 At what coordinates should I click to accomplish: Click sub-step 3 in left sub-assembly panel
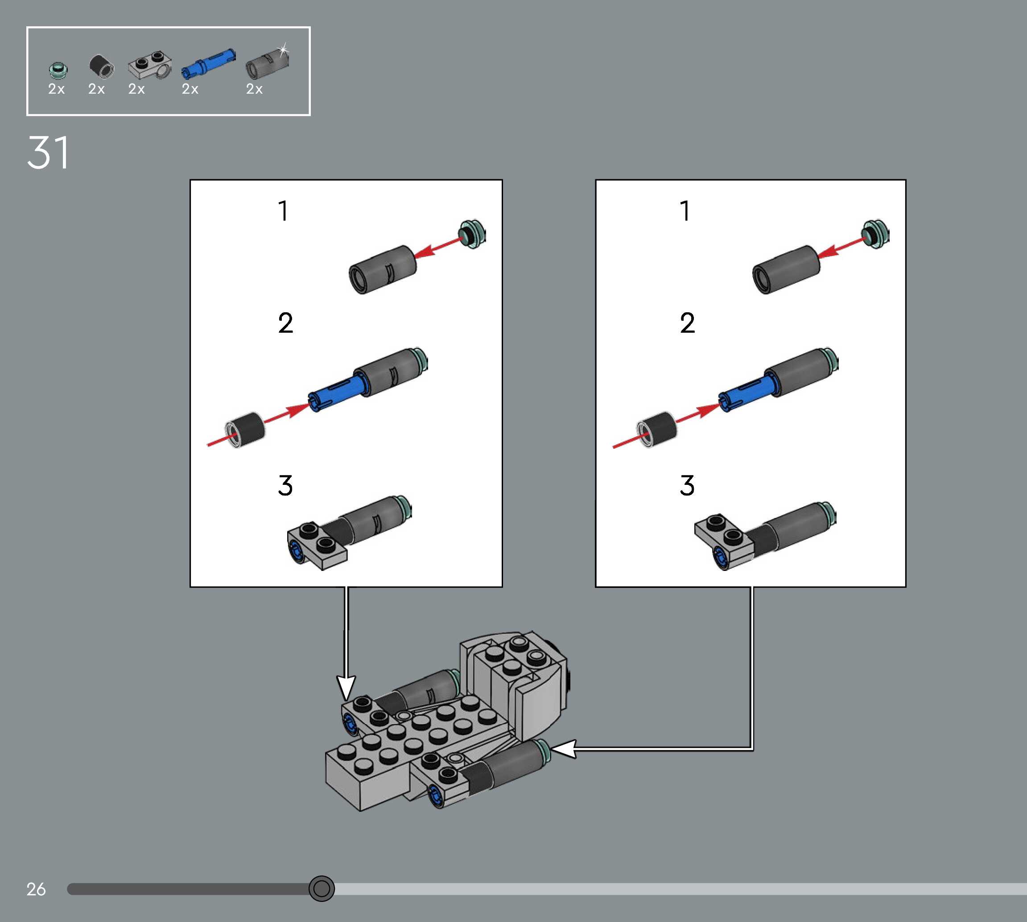coord(285,485)
